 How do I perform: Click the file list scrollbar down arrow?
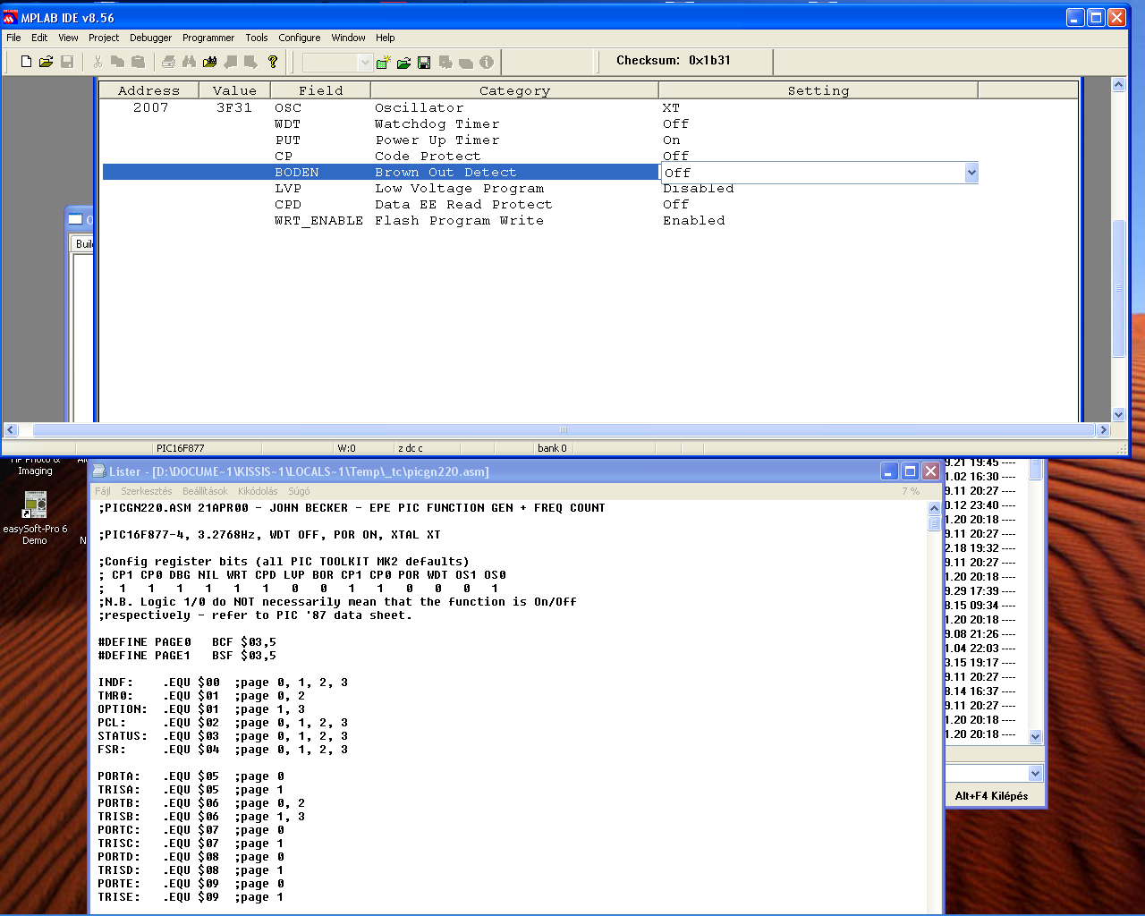[x=1036, y=736]
